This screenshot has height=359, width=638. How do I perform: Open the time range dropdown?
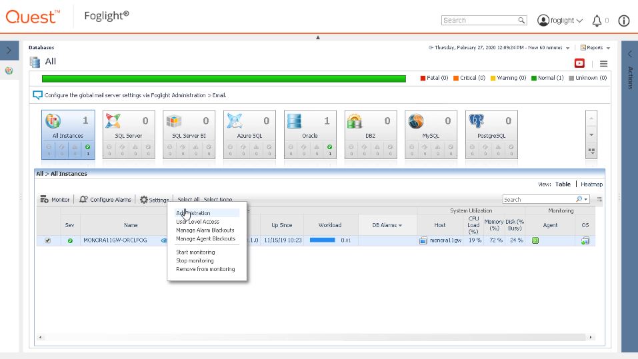pos(567,48)
